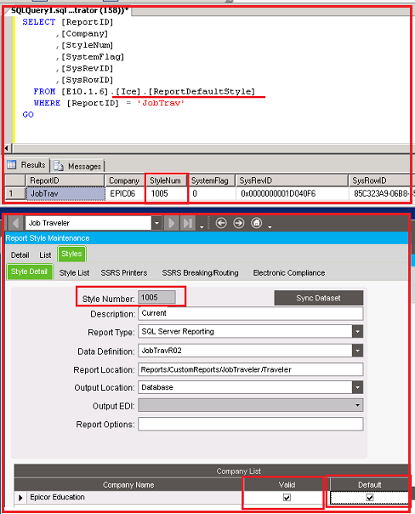This screenshot has width=415, height=514.
Task: Click the Report Options field
Action: coord(251,424)
